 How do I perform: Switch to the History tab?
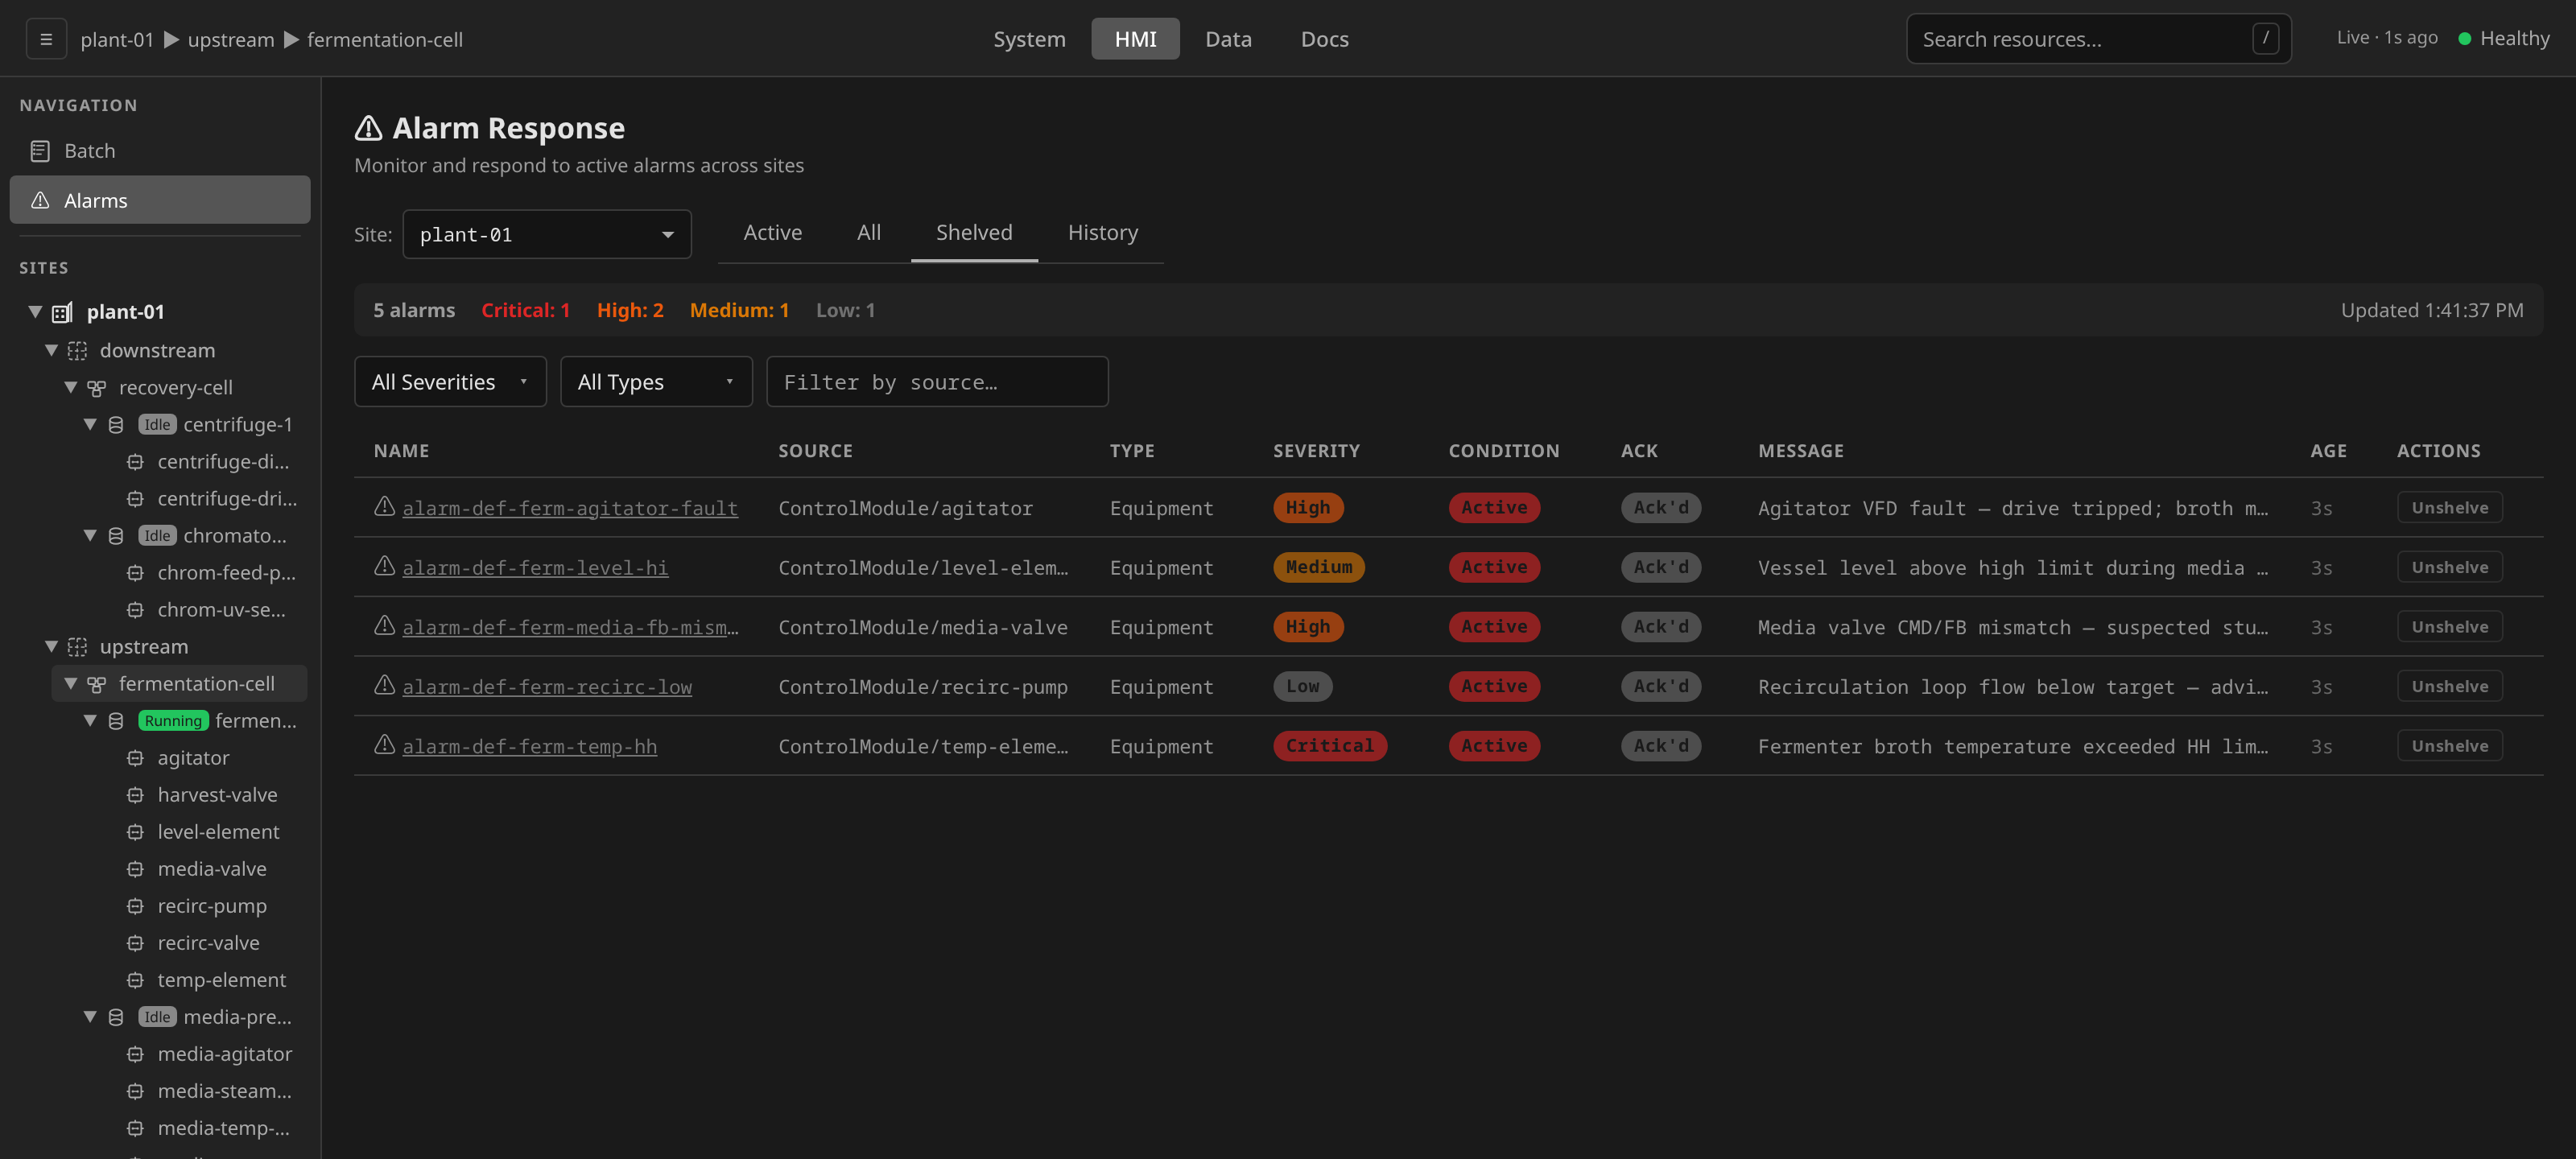(1102, 233)
